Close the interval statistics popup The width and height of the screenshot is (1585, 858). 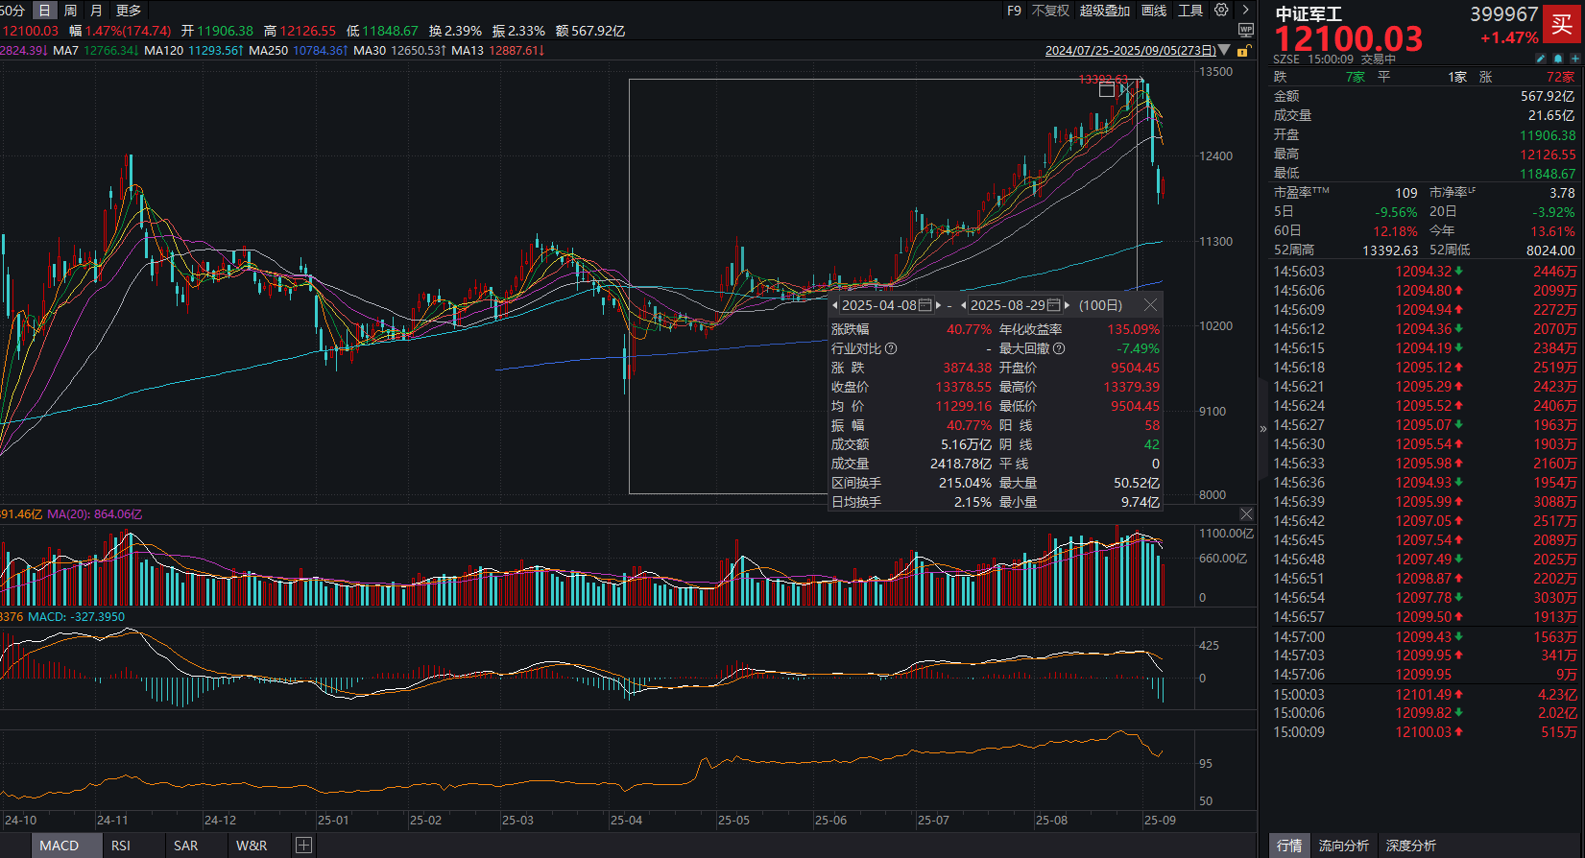point(1150,305)
